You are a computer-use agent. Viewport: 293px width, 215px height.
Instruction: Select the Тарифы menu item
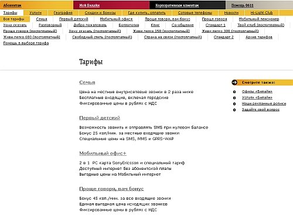(10, 13)
